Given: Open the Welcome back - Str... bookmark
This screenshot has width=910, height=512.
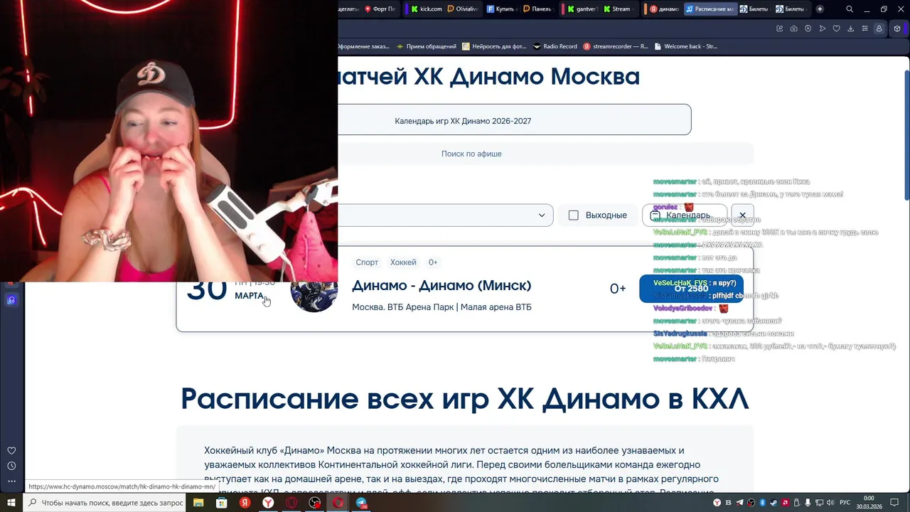Looking at the screenshot, I should 685,46.
